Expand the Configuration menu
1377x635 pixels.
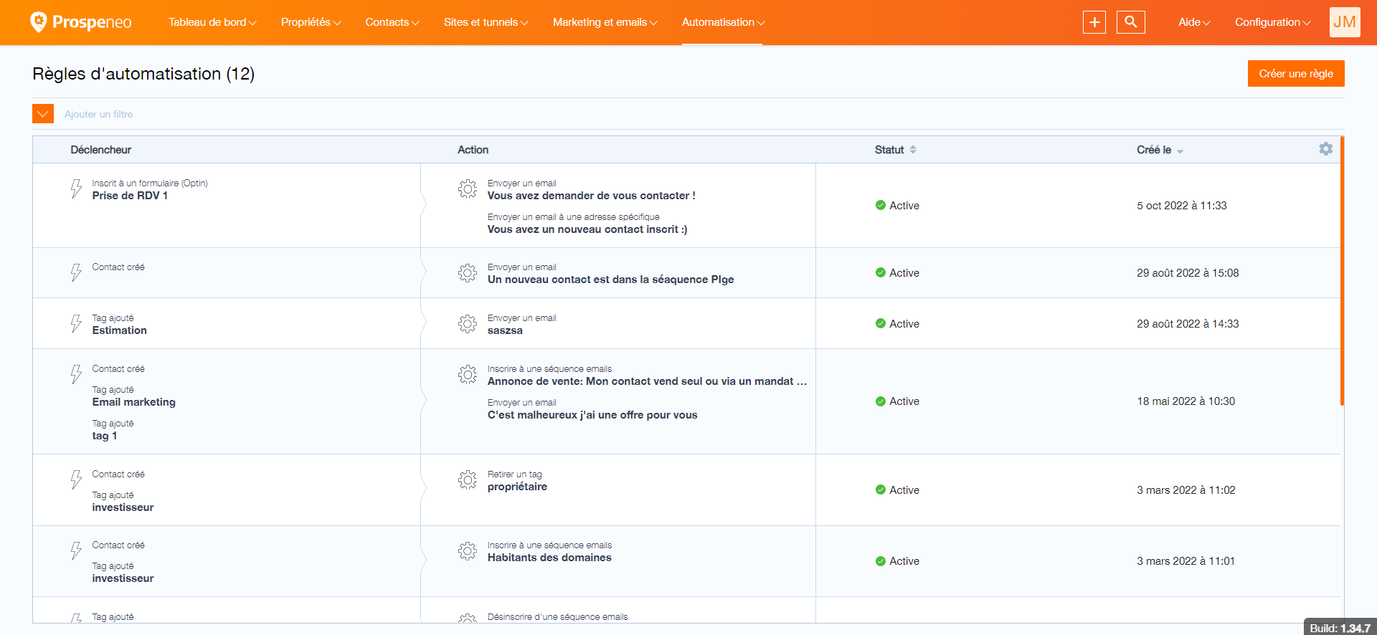[1273, 22]
